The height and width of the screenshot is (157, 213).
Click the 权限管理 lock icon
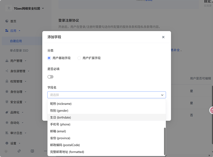click(7, 81)
